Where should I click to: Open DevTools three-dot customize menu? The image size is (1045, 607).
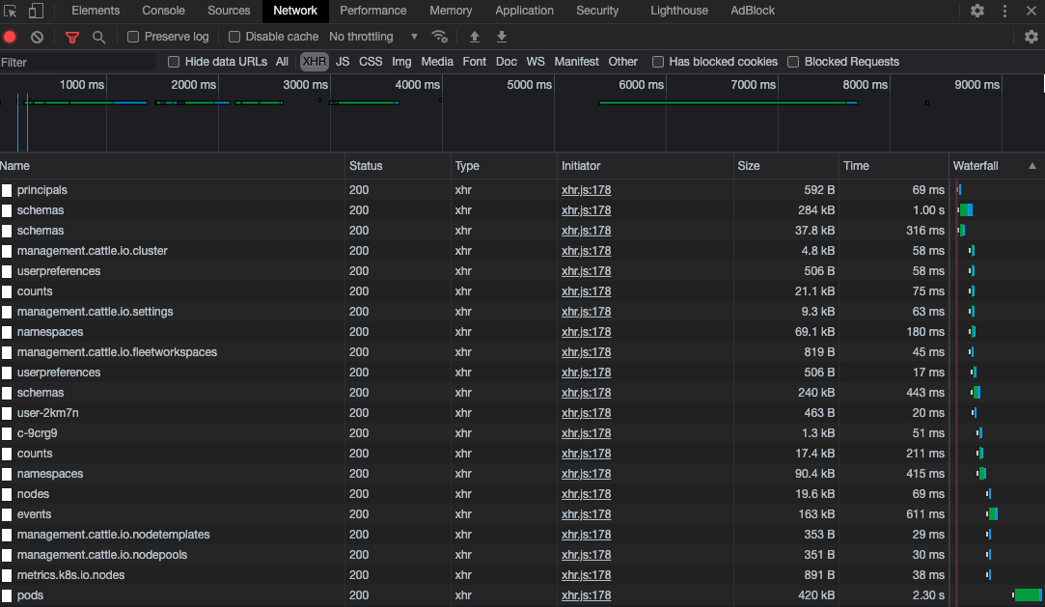click(x=1005, y=11)
